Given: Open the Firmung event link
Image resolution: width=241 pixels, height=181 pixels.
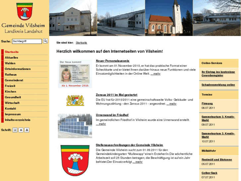Looking at the screenshot, I should (207, 104).
